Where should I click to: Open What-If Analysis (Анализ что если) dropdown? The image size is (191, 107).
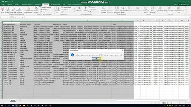pos(146,10)
